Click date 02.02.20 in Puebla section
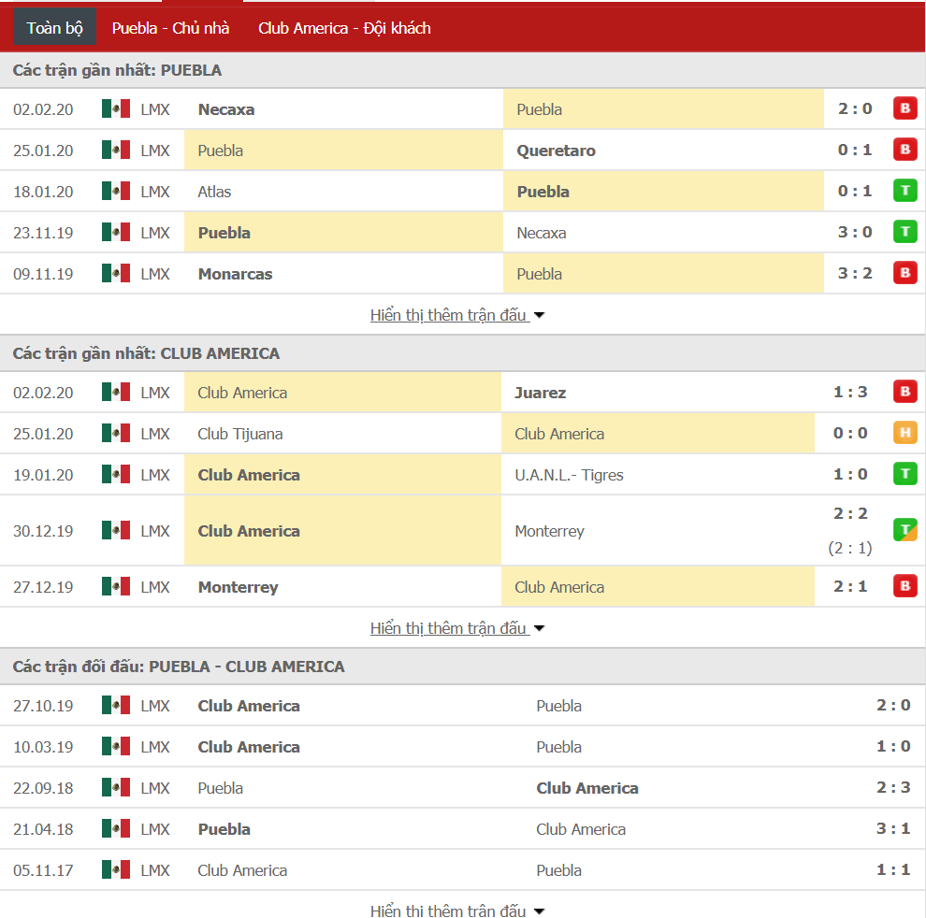The height and width of the screenshot is (918, 926). 43,109
